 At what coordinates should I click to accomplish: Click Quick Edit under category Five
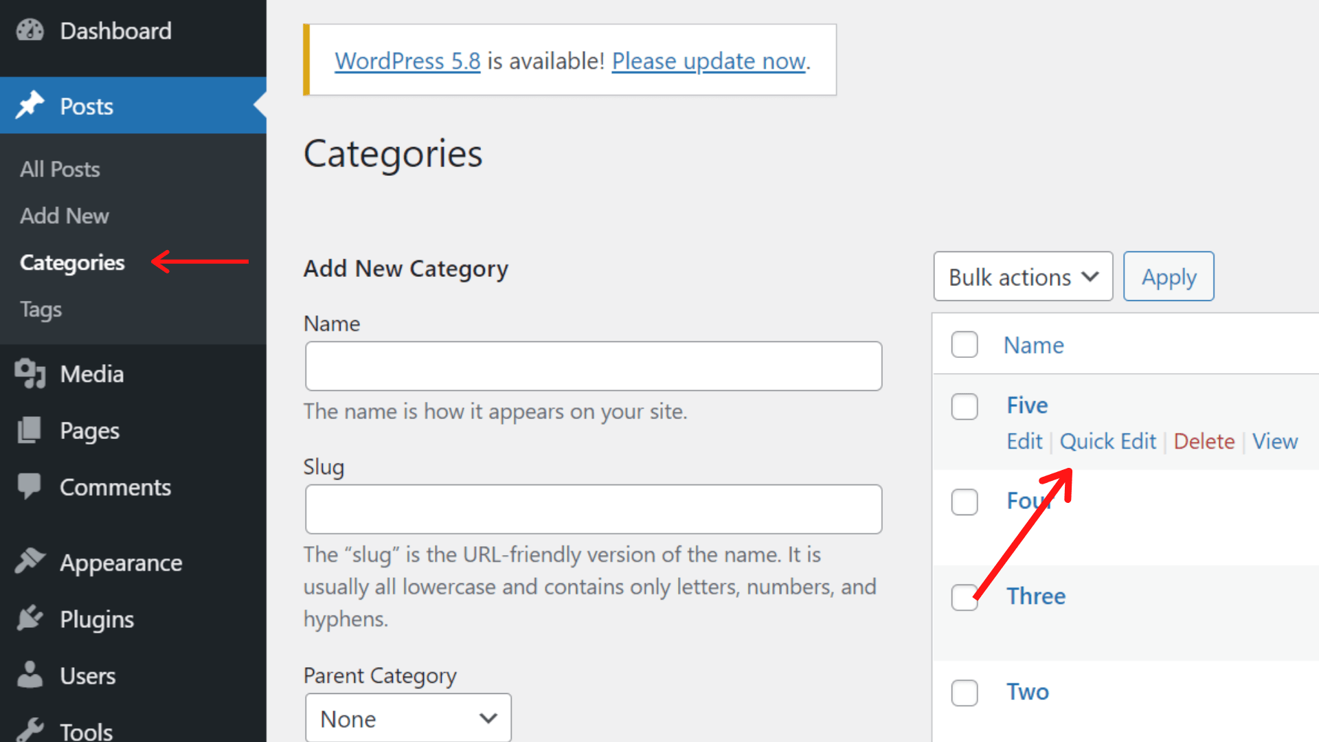[1107, 441]
